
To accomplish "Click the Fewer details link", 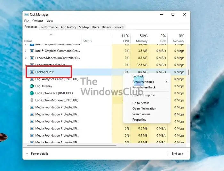I will [40, 154].
